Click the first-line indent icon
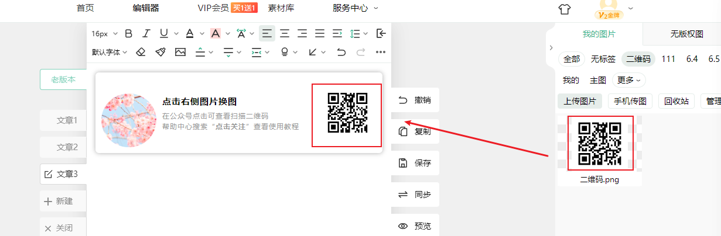This screenshot has width=721, height=236. [x=337, y=33]
